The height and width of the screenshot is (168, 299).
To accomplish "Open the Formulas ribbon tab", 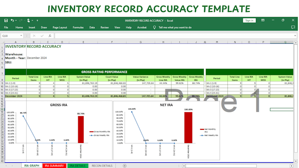I will coord(78,27).
